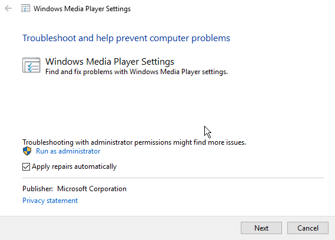335x240 pixels.
Task: Cancel the troubleshooter wizard
Action: tap(308, 228)
